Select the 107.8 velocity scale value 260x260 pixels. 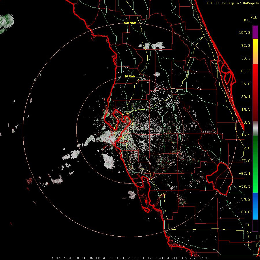coord(245,32)
